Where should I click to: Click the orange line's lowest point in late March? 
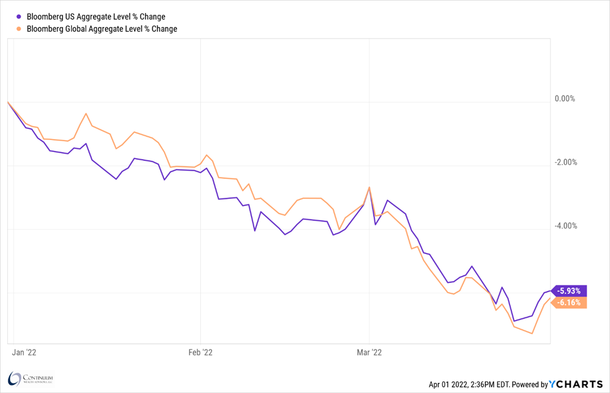pos(532,333)
